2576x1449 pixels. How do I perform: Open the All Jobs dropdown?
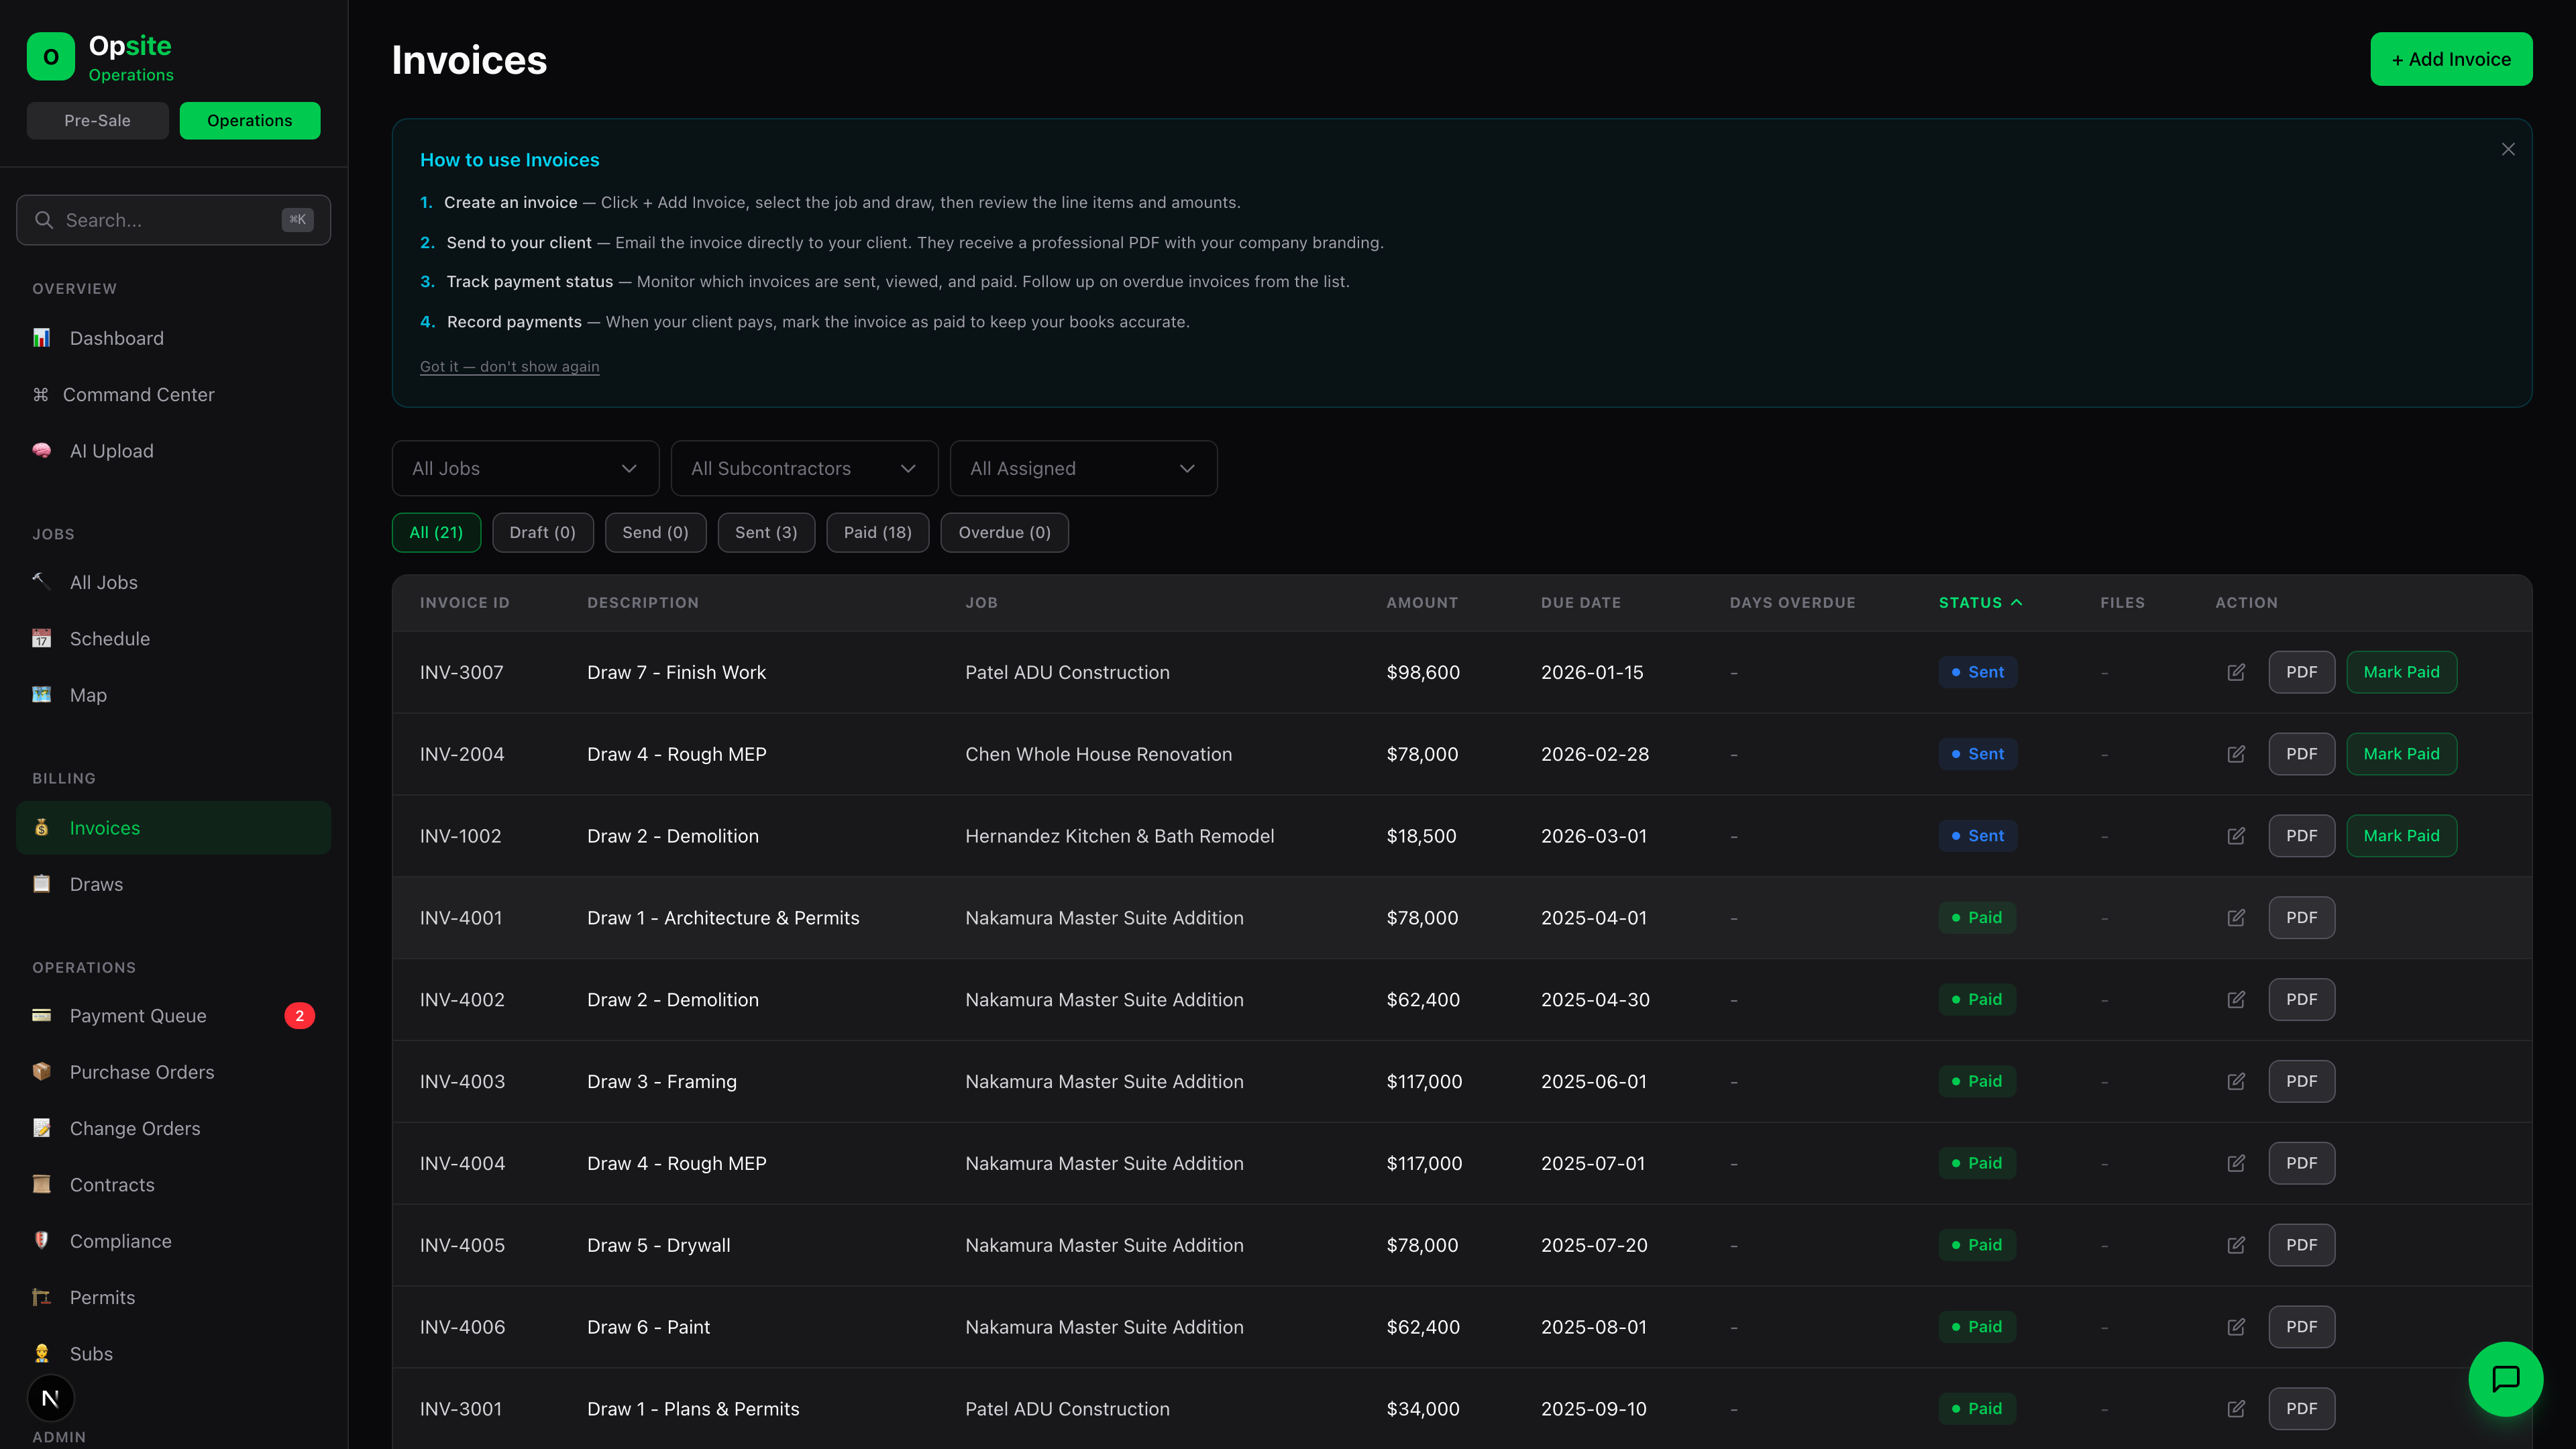pyautogui.click(x=525, y=468)
